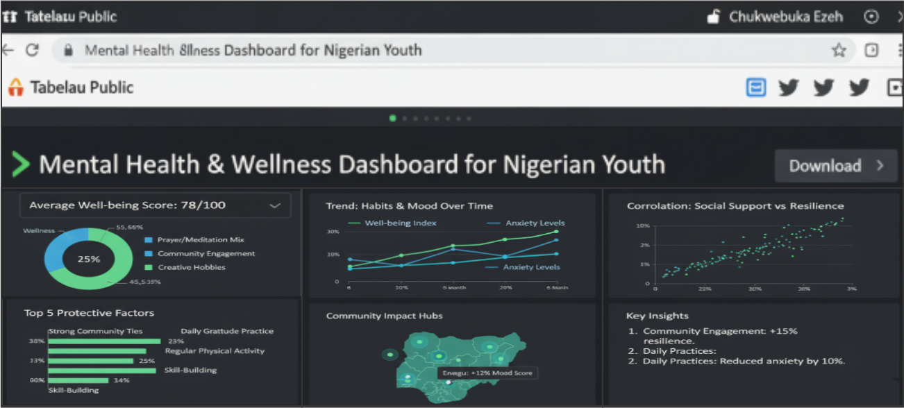Open the settings gear icon near Chukwebuka Ezeh

pyautogui.click(x=871, y=16)
